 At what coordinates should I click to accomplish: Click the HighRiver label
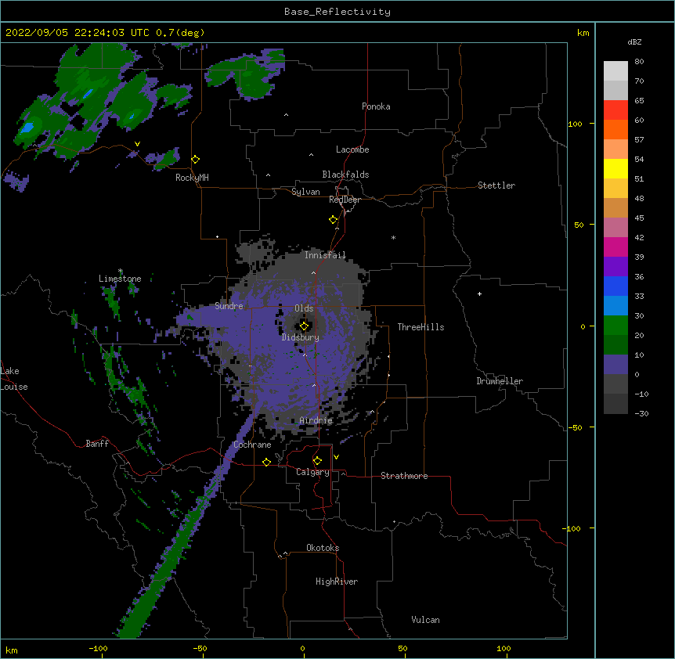337,582
